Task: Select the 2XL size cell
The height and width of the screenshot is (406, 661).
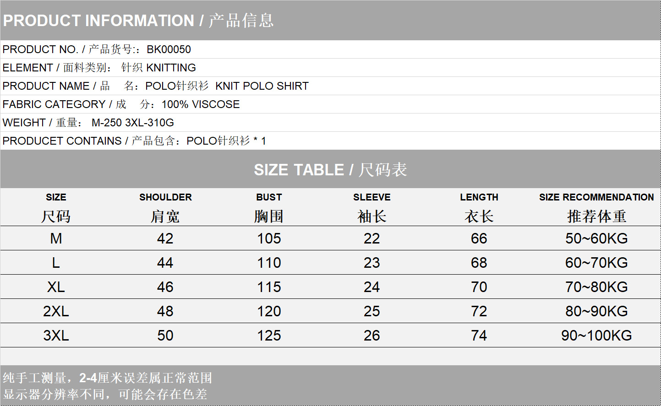Action: tap(56, 311)
